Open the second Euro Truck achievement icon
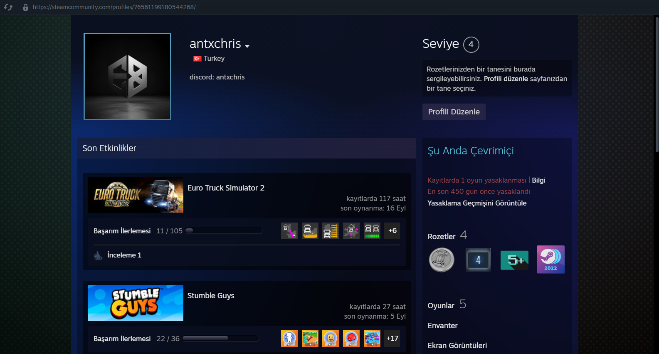The height and width of the screenshot is (354, 659). pos(310,231)
